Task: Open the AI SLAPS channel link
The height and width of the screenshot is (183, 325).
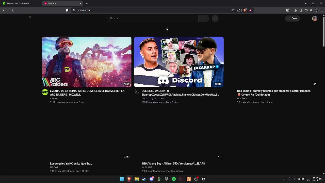Action: [x=147, y=167]
